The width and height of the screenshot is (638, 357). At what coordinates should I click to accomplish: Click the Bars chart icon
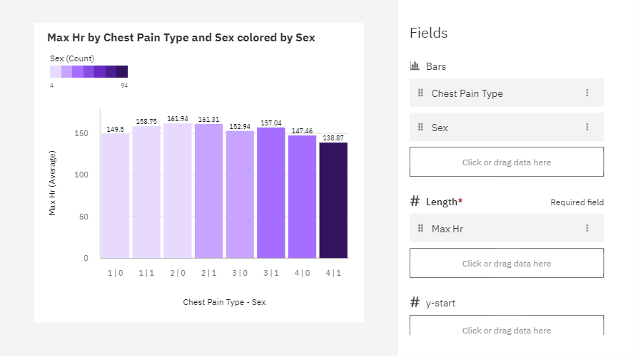tap(415, 66)
